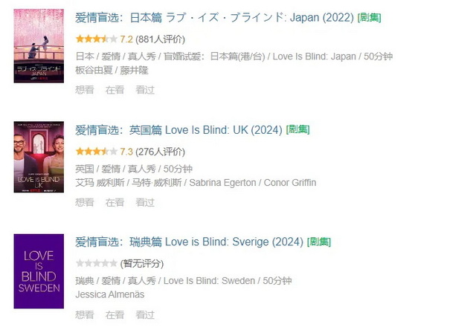Viewport: 476px width, 330px height.
Task: Mark the Japan series as 在看
Action: tap(115, 90)
